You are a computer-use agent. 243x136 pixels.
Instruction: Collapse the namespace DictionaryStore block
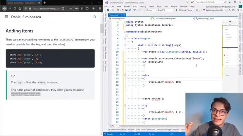125,32
